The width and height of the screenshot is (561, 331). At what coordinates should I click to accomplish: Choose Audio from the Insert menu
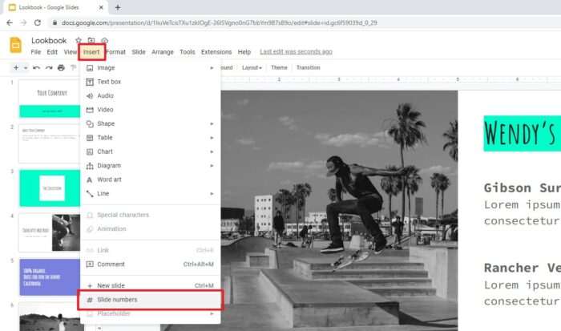[150, 95]
